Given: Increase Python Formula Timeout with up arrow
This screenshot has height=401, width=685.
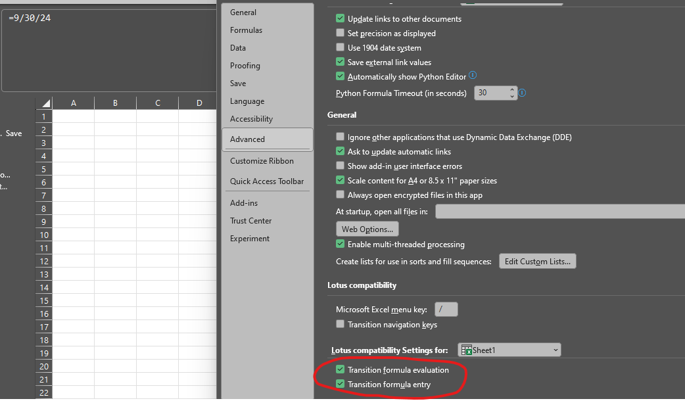Looking at the screenshot, I should [512, 89].
